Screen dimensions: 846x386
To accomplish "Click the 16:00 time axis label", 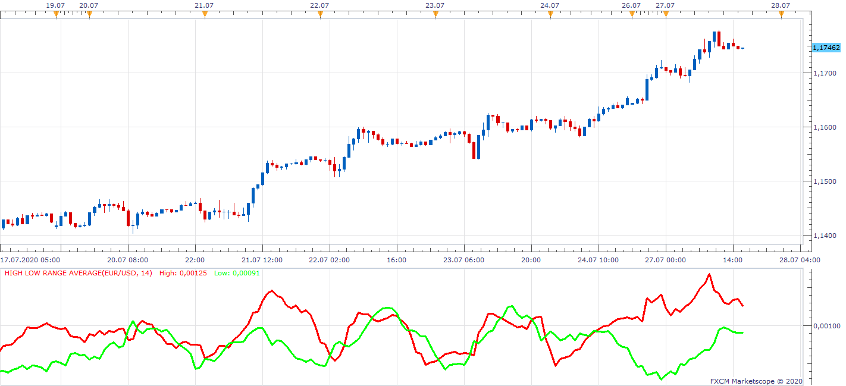I will coord(396,260).
